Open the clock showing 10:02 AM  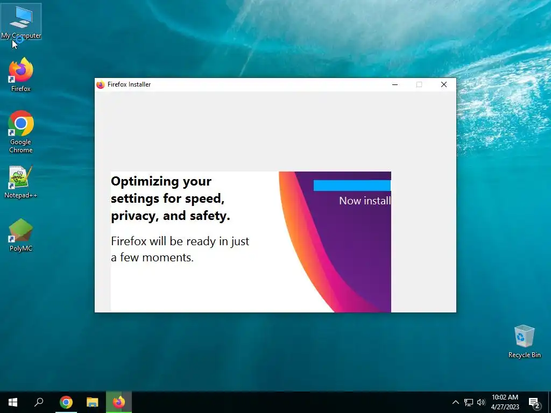505,402
